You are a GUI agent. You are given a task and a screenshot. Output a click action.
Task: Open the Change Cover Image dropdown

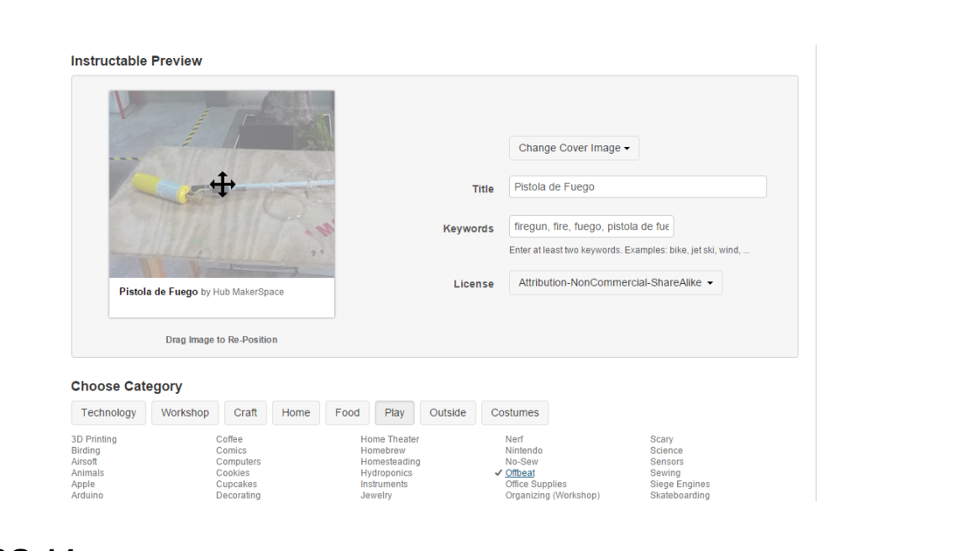click(x=574, y=149)
